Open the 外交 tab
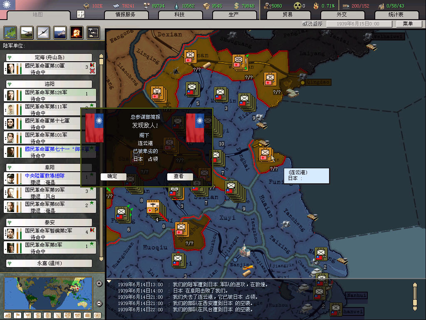The width and height of the screenshot is (426, 320). 342,15
